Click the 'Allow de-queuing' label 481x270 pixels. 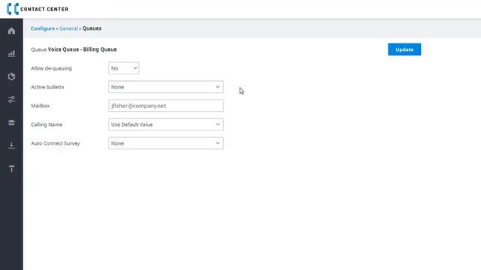[x=51, y=68]
